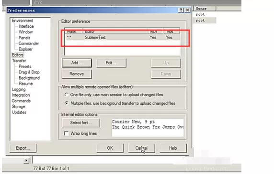Click the Add... editor button
The width and height of the screenshot is (274, 174).
pyautogui.click(x=77, y=63)
